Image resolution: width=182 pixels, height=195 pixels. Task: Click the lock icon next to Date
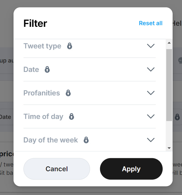47,69
